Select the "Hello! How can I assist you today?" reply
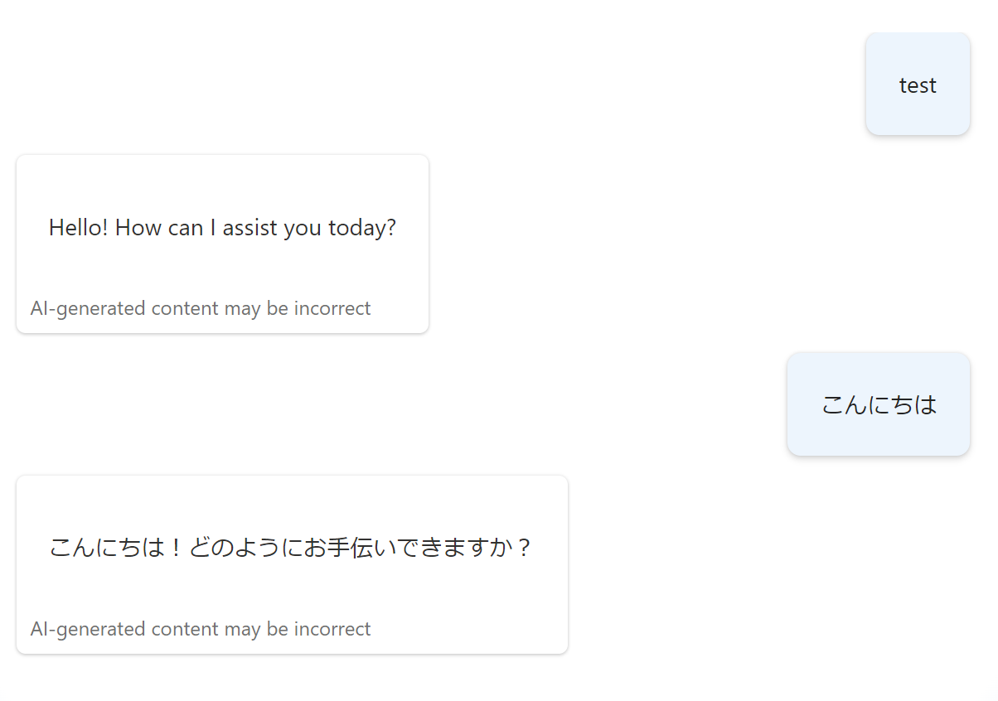Image resolution: width=998 pixels, height=701 pixels. click(x=222, y=228)
